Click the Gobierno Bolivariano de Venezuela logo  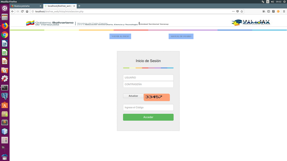pyautogui.click(x=50, y=23)
